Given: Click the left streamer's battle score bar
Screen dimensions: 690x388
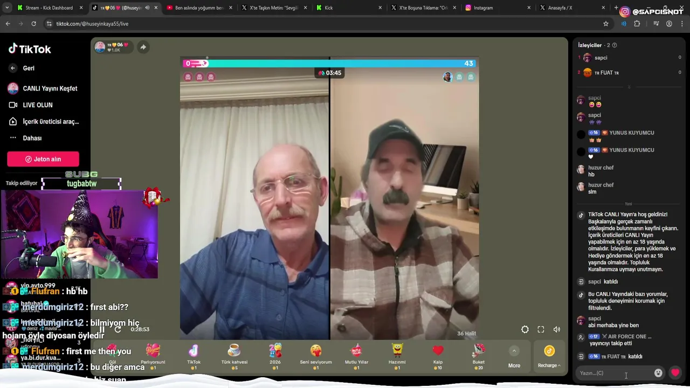Looking at the screenshot, I should [195, 64].
